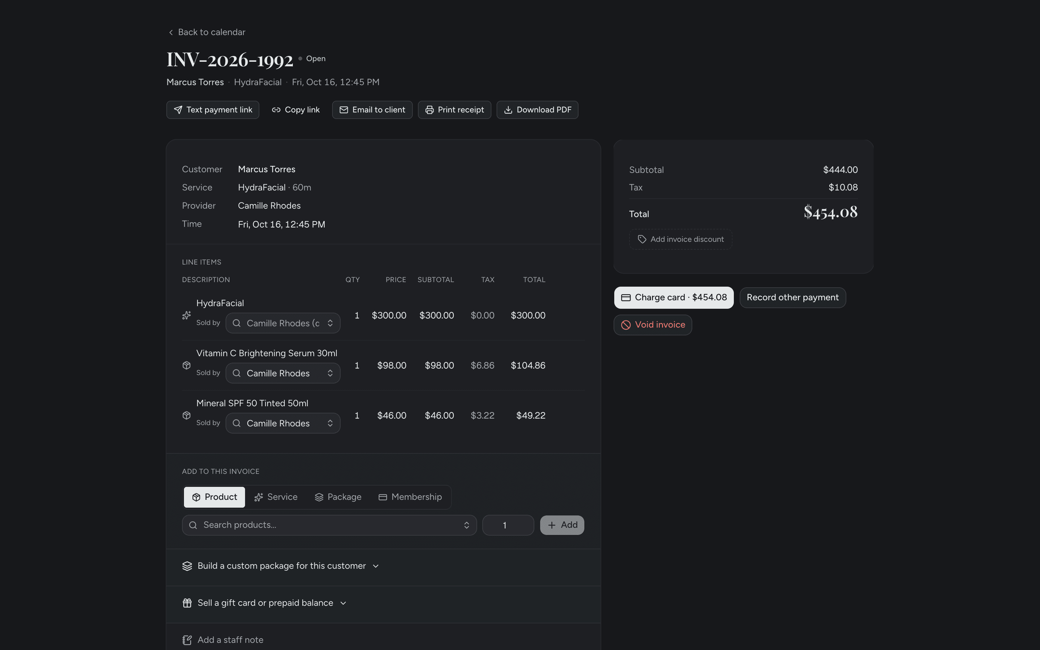This screenshot has width=1040, height=650.
Task: Click the tag icon on Add invoice discount
Action: pyautogui.click(x=642, y=240)
